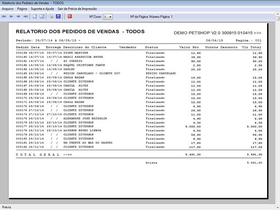The image size is (280, 210).
Task: Click the Periodo date range line
Action: (x=48, y=40)
